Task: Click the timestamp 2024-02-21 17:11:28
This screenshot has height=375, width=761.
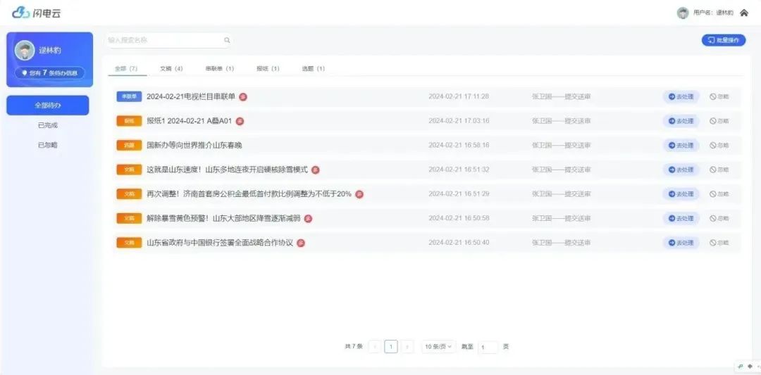Action: tap(459, 96)
